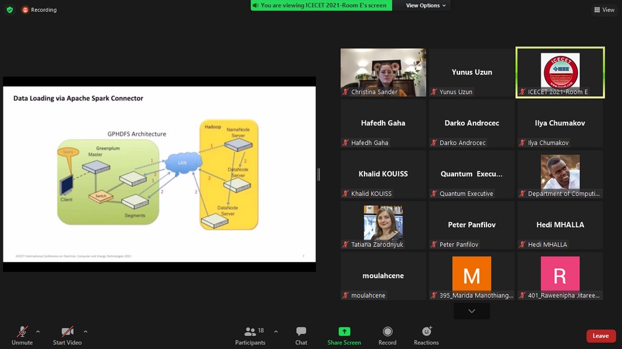Expand video options arrow beside Start Video
Screen dimensions: 622x349
coord(85,332)
